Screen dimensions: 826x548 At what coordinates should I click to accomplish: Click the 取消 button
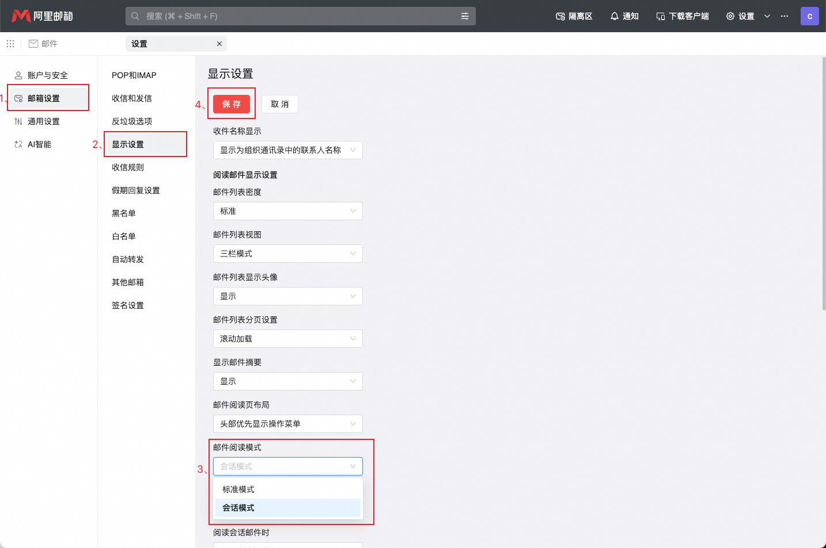(280, 104)
